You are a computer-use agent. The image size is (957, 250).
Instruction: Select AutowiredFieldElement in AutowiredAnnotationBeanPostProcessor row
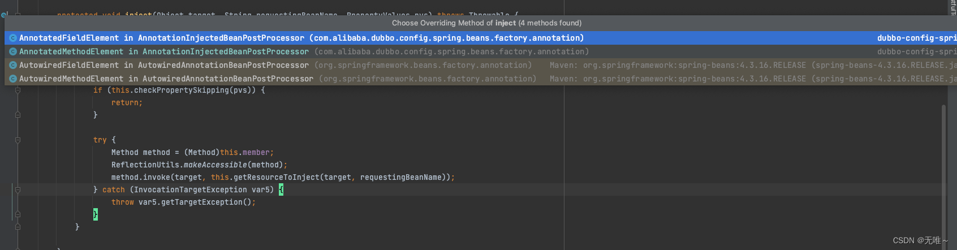click(481, 65)
